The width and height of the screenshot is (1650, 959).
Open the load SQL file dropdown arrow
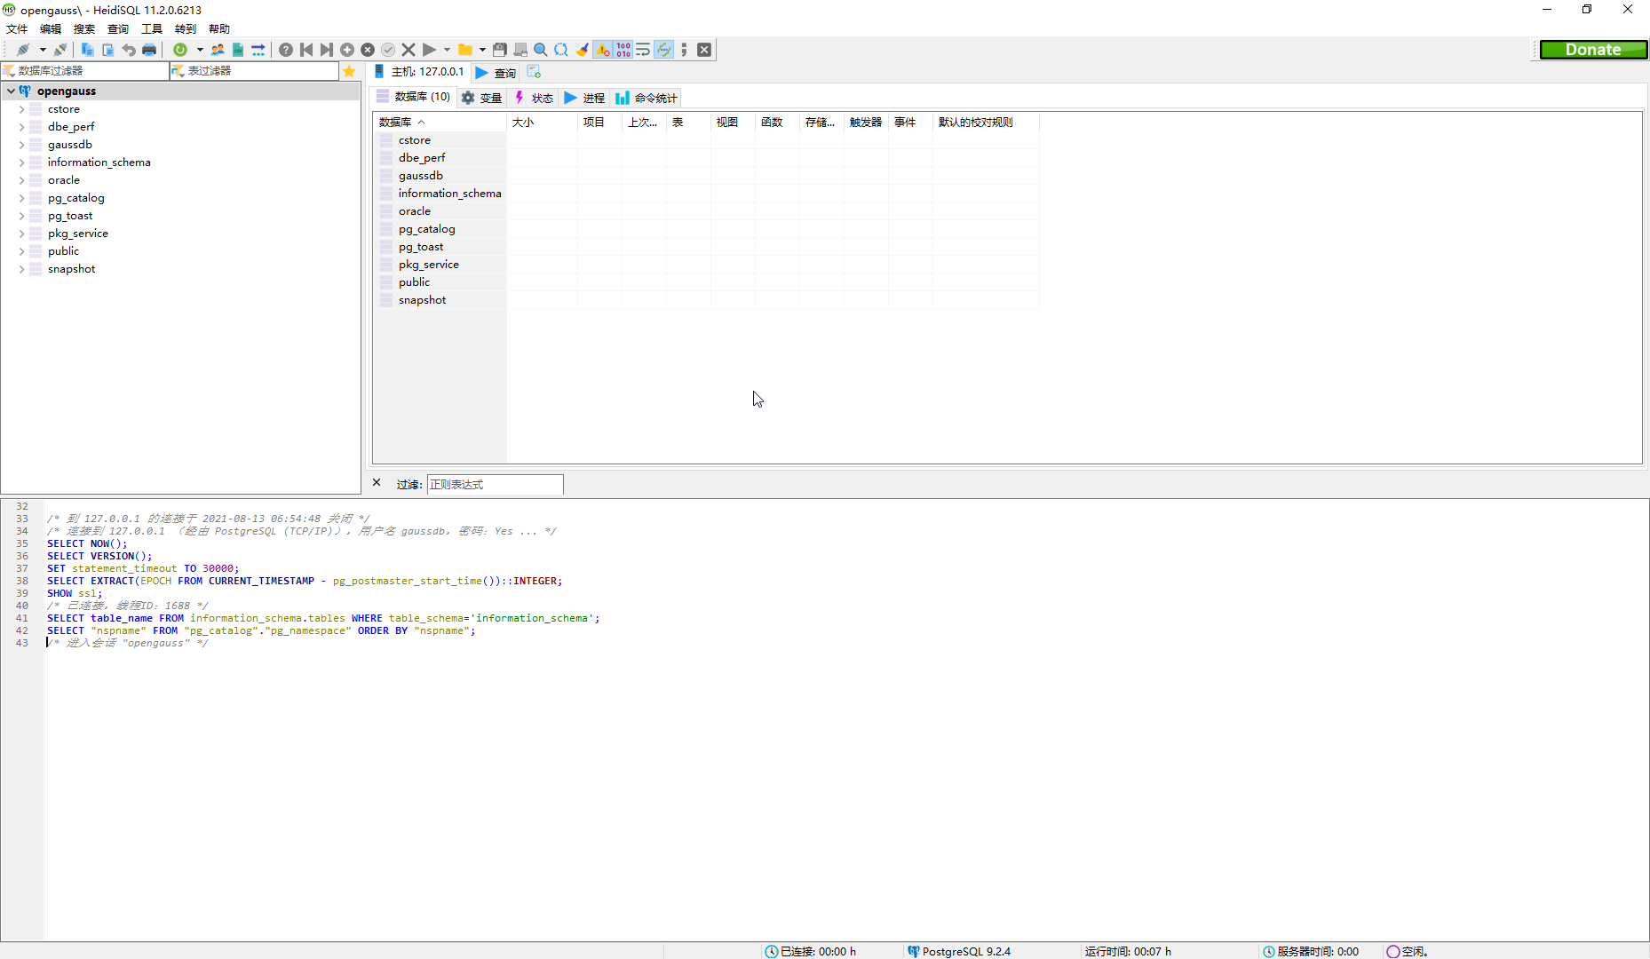[x=482, y=50]
